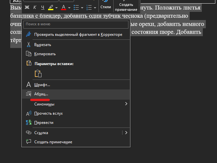
Task: Toggle bold formatting (Ж)
Action: click(27, 7)
